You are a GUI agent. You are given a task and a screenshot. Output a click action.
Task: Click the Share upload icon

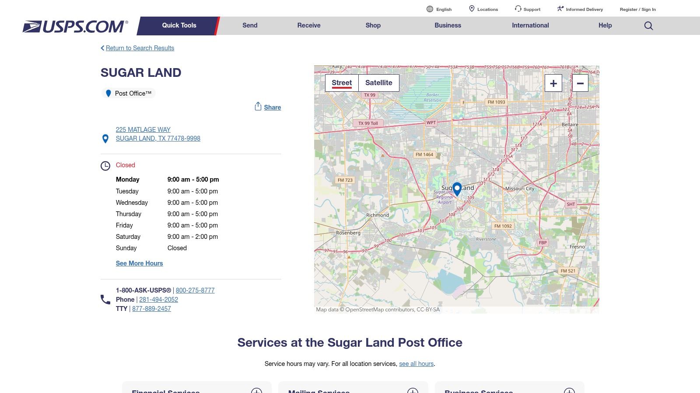point(258,106)
